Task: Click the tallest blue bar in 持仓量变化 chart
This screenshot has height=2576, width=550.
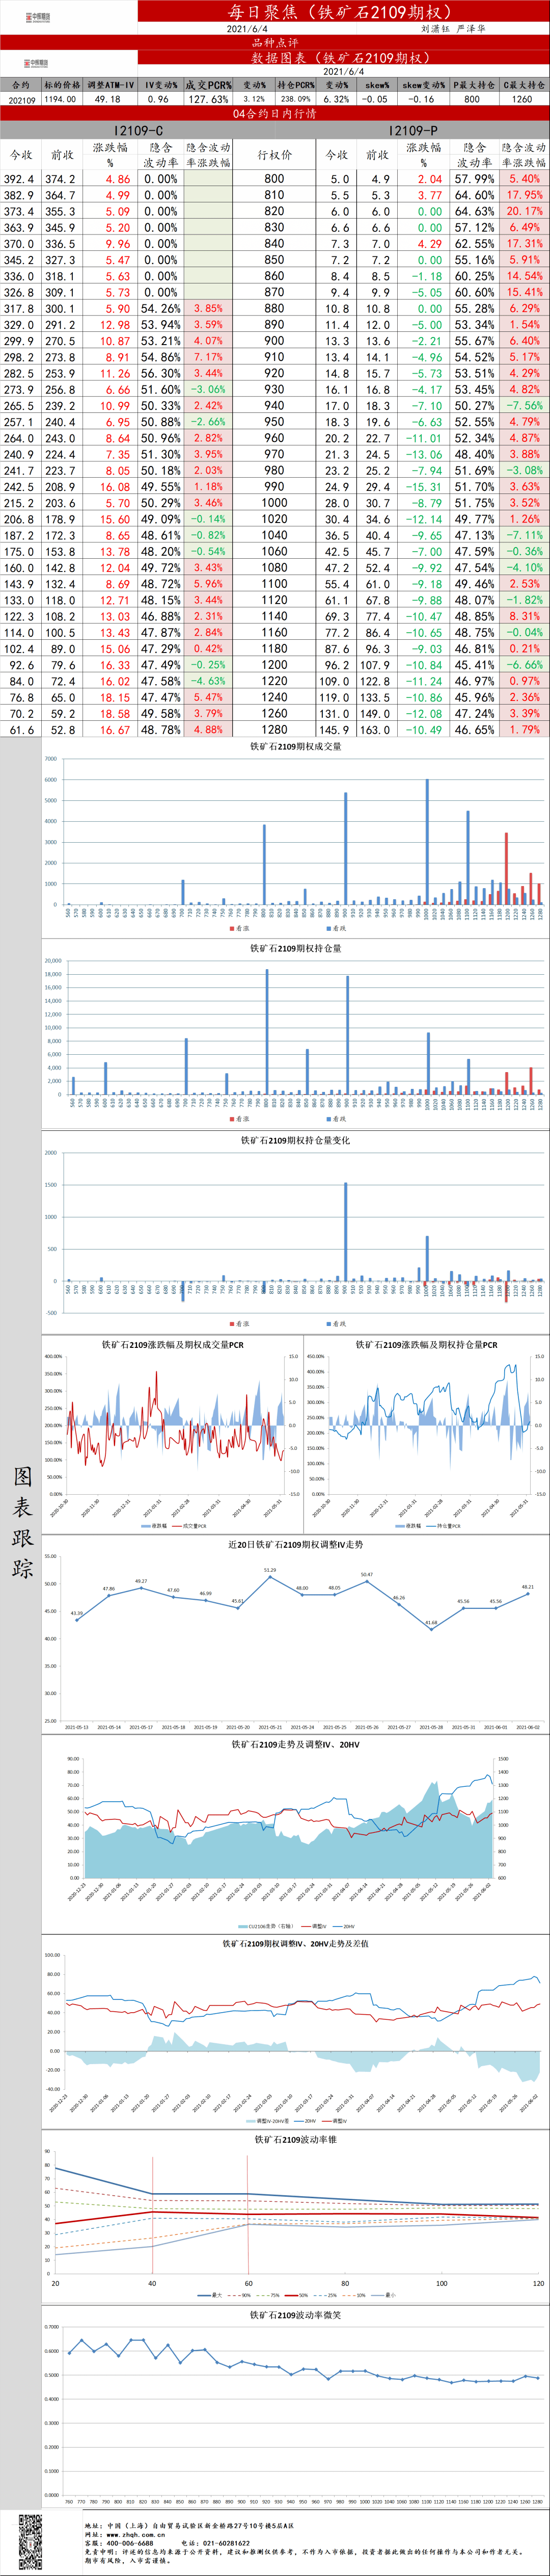Action: [346, 1232]
